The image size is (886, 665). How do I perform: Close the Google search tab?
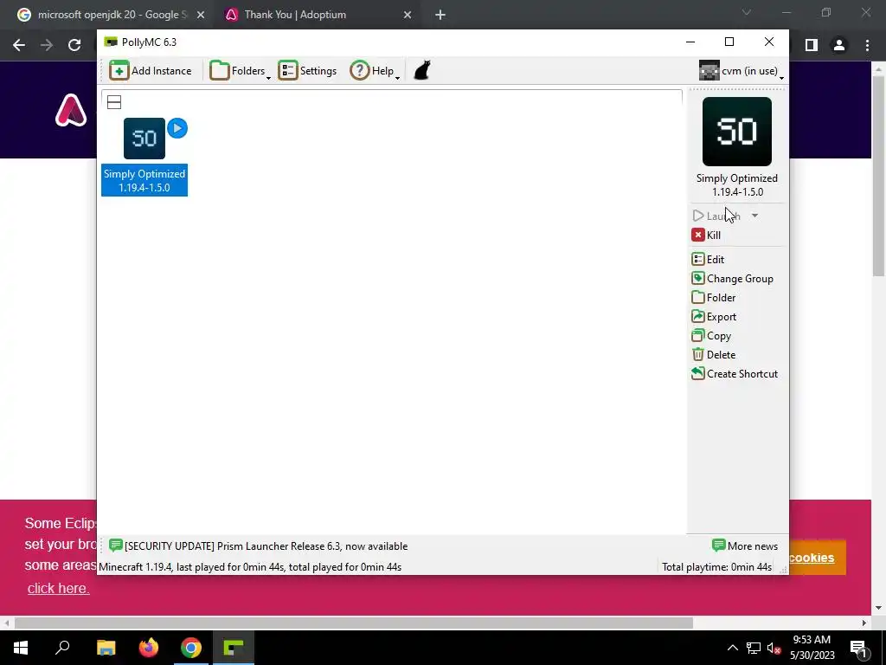pyautogui.click(x=201, y=16)
